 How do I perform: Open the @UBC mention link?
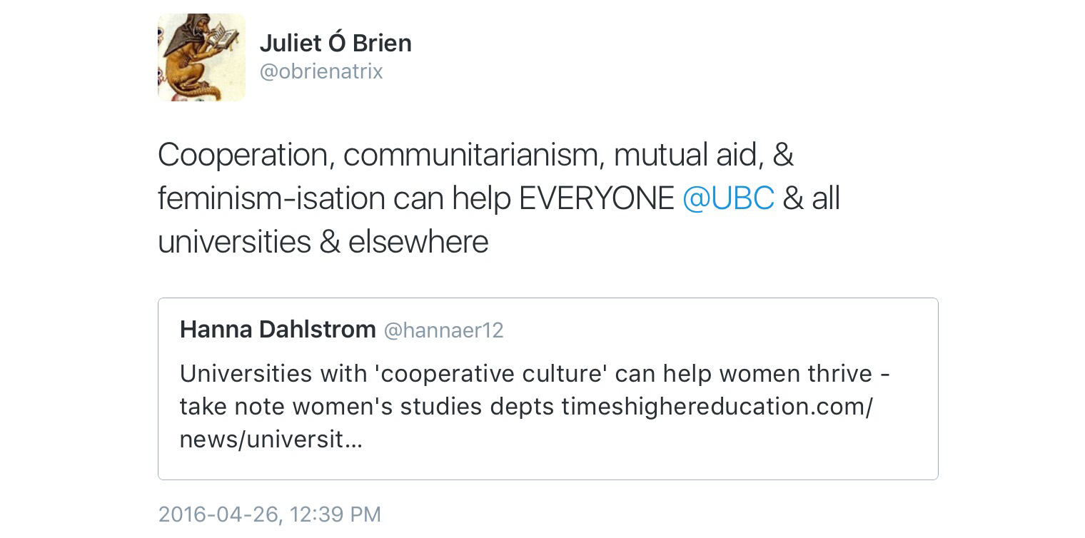coord(727,198)
